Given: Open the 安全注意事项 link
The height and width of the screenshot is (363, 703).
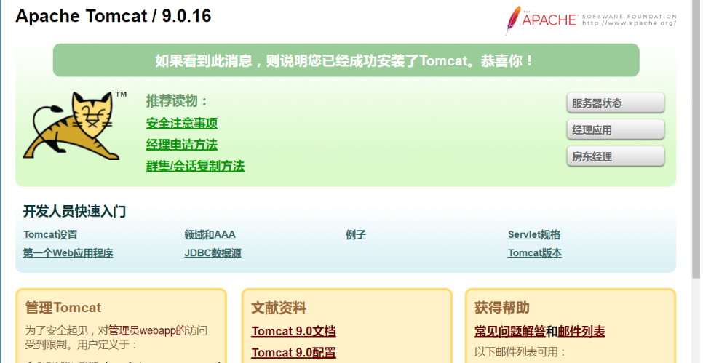Looking at the screenshot, I should coord(182,123).
